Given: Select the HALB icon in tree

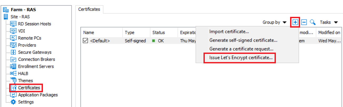Looking at the screenshot, I should click(x=13, y=73).
